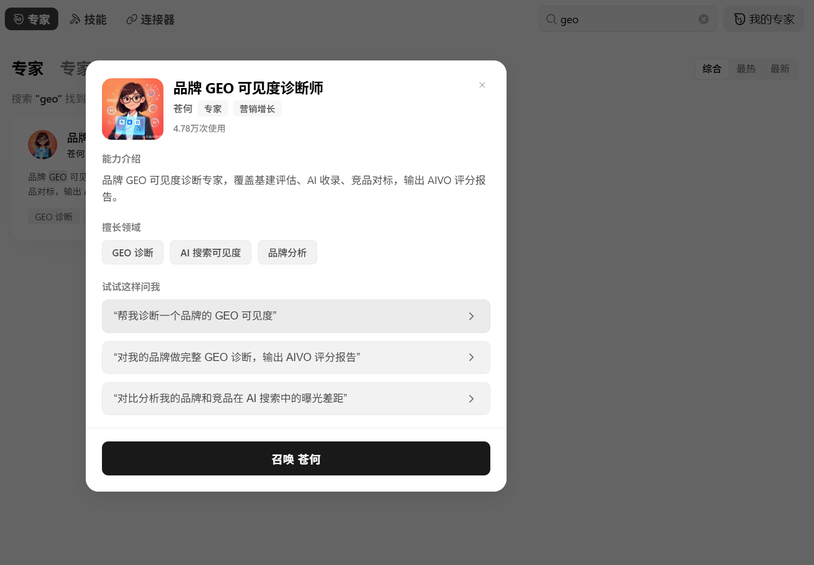Viewport: 814px width, 565px height.
Task: Click the search box containing geo
Action: pos(627,19)
